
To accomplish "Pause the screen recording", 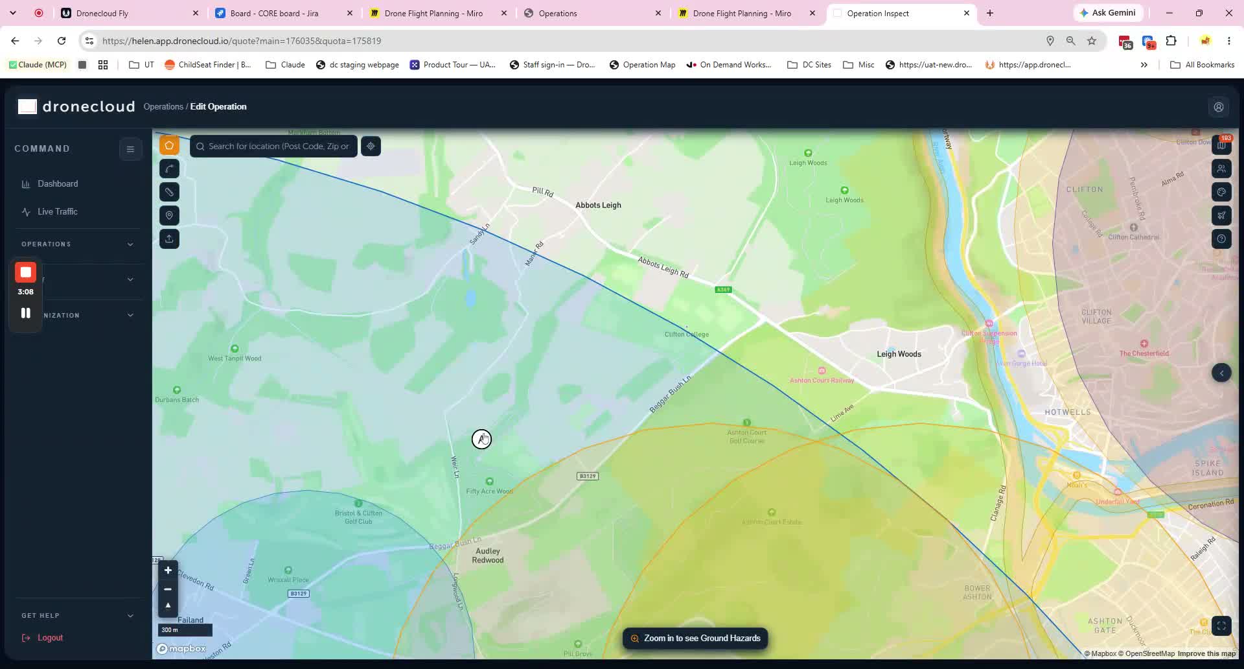I will (x=26, y=313).
